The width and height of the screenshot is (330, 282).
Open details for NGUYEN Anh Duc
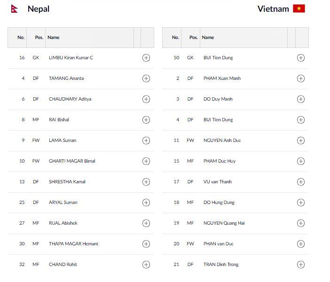[x=301, y=141]
